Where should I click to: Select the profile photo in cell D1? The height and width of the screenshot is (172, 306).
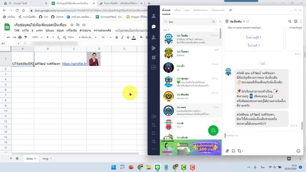click(x=94, y=59)
